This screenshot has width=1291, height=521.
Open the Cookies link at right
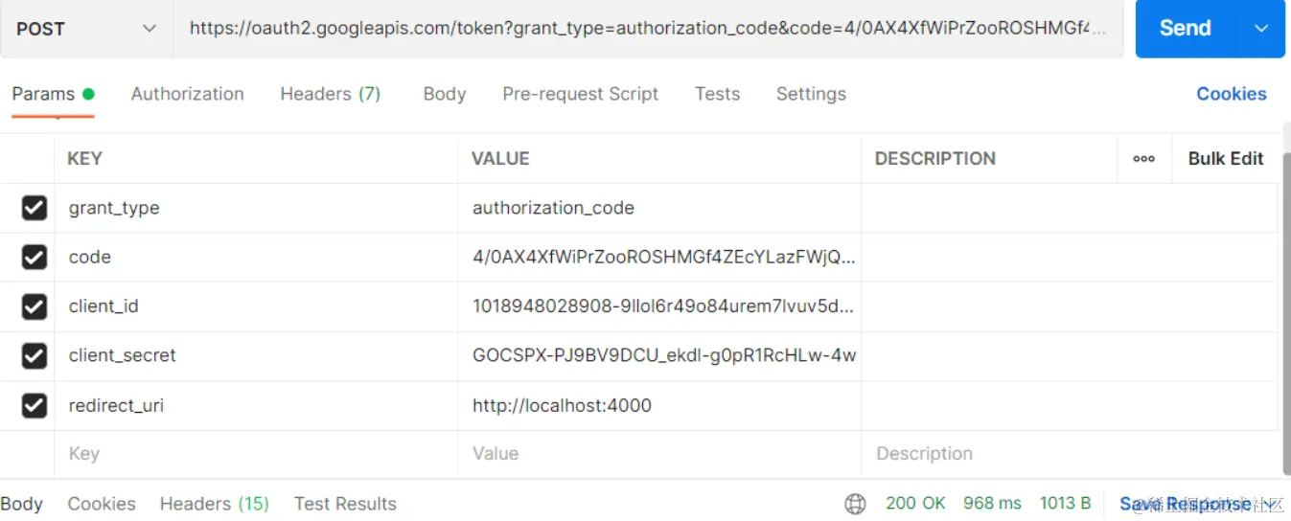point(1232,94)
